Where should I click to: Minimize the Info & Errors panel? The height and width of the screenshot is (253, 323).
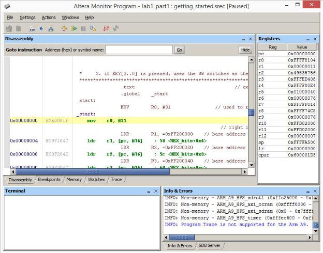click(x=308, y=192)
